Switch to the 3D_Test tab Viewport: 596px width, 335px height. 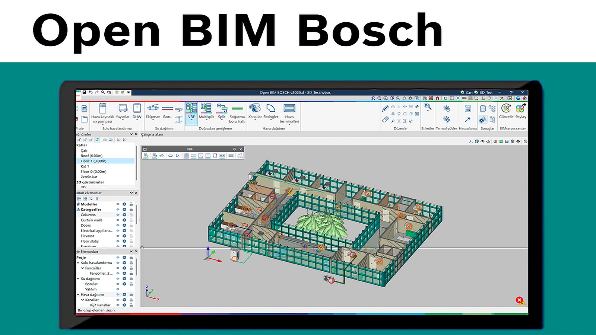click(x=486, y=92)
